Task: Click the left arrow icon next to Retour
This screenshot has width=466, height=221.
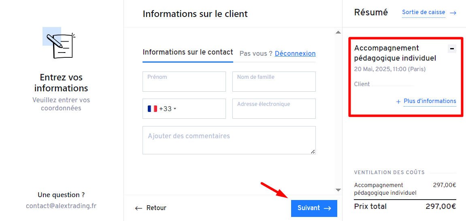Action: 138,208
